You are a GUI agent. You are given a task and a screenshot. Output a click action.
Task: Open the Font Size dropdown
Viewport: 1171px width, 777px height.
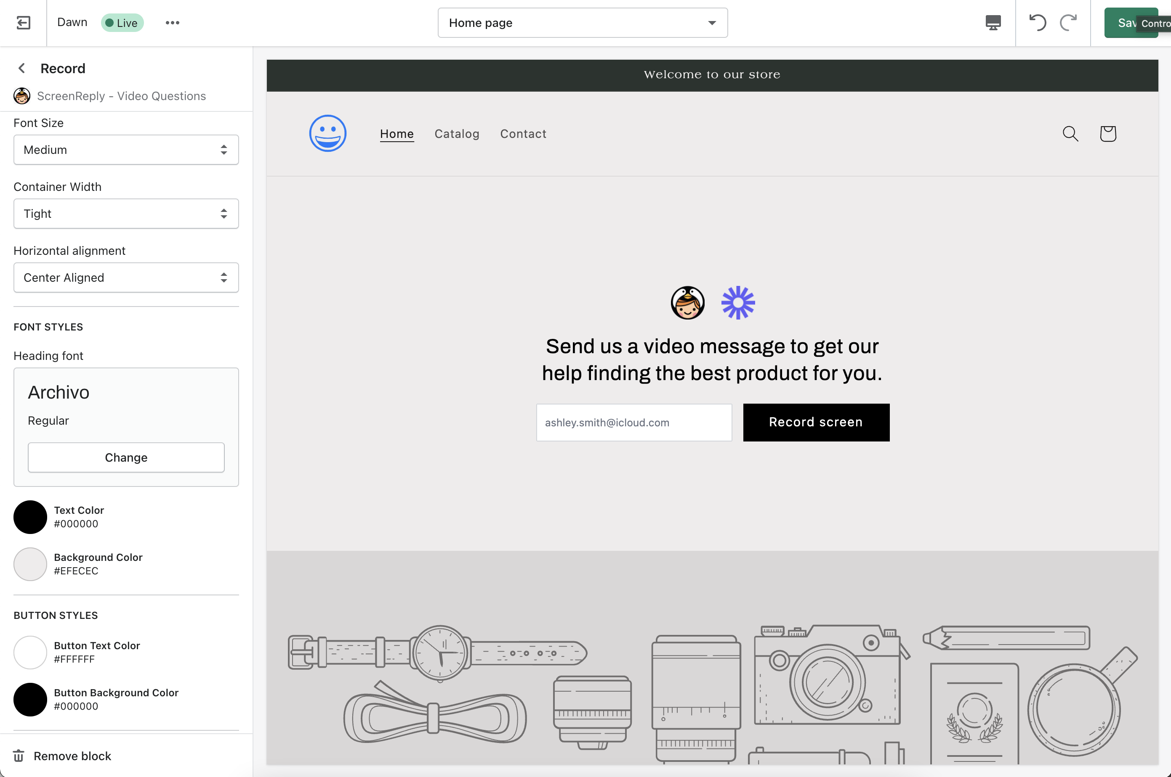(126, 150)
